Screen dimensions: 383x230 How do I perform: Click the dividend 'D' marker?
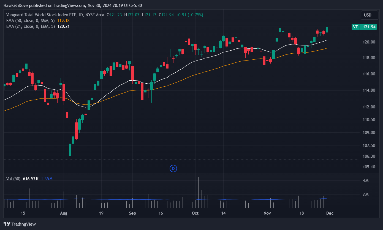173,168
